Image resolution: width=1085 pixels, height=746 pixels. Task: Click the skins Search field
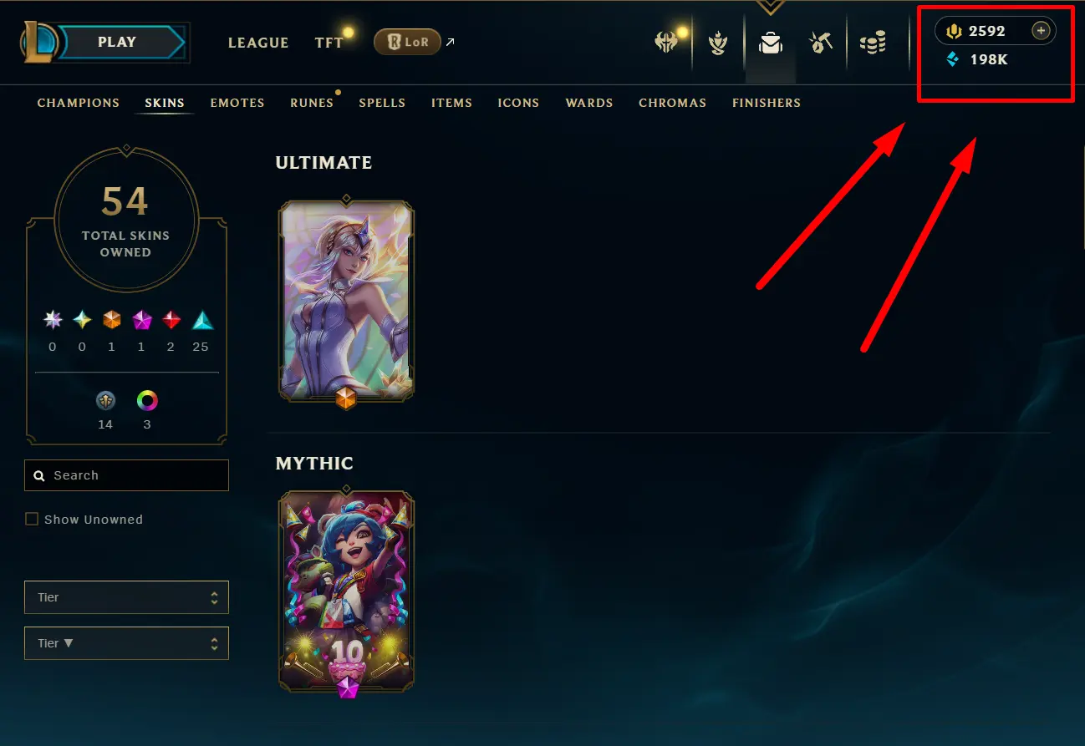(x=126, y=475)
